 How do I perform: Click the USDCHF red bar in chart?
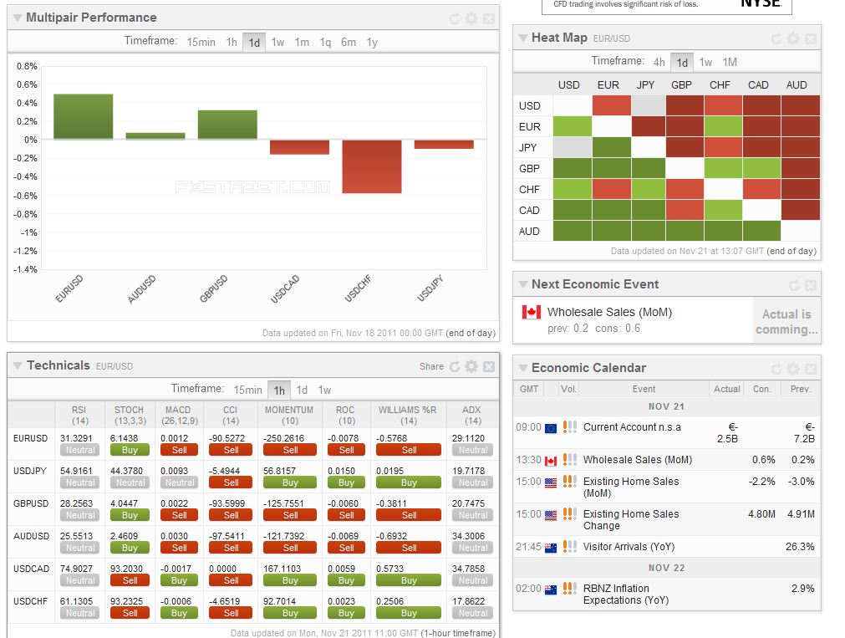pos(371,166)
